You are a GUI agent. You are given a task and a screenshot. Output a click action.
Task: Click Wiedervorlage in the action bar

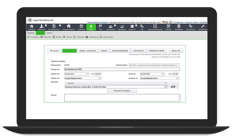pos(106,37)
